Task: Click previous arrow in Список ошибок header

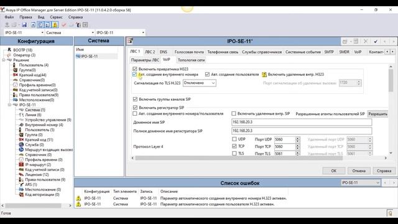Action: (x=385, y=182)
